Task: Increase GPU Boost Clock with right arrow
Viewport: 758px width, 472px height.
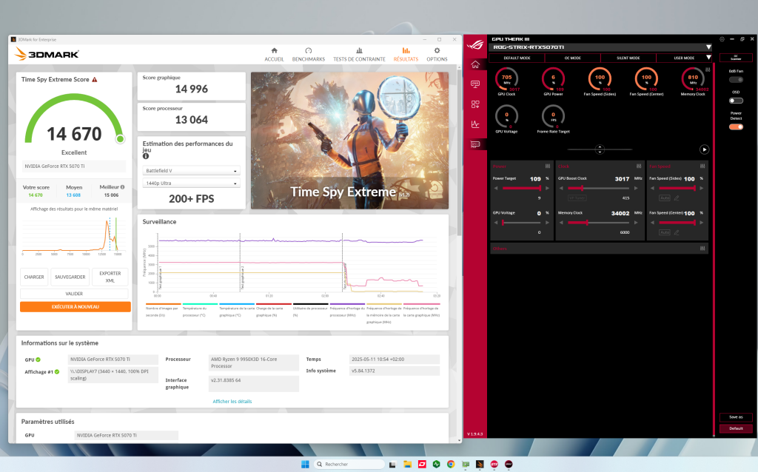Action: click(636, 189)
